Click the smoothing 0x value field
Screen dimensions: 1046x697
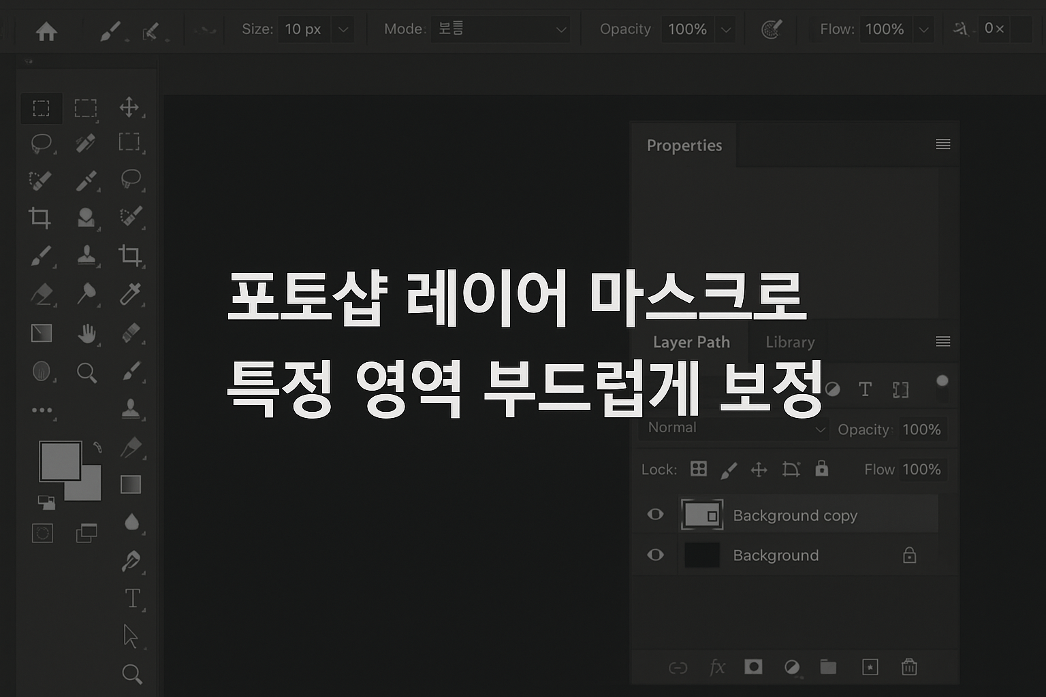click(x=995, y=29)
